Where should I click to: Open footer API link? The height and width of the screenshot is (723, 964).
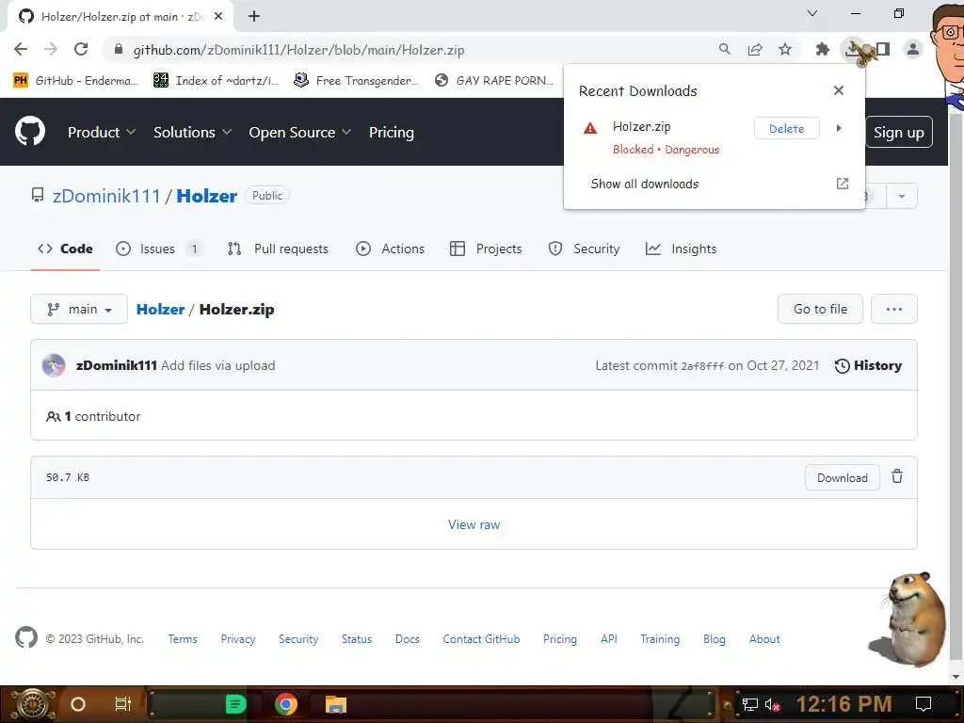[609, 639]
